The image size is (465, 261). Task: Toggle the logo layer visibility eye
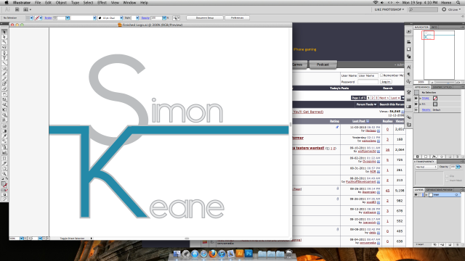tap(416, 195)
